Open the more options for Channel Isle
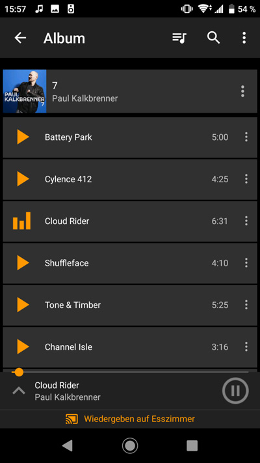 click(246, 346)
